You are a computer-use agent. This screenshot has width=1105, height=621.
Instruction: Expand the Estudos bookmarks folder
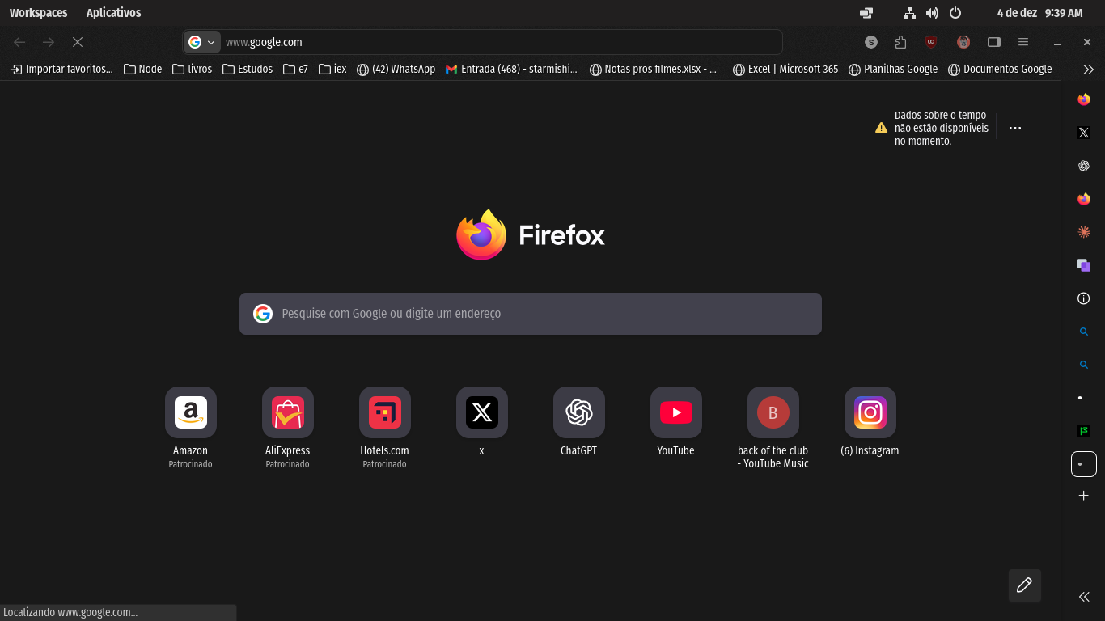click(248, 70)
